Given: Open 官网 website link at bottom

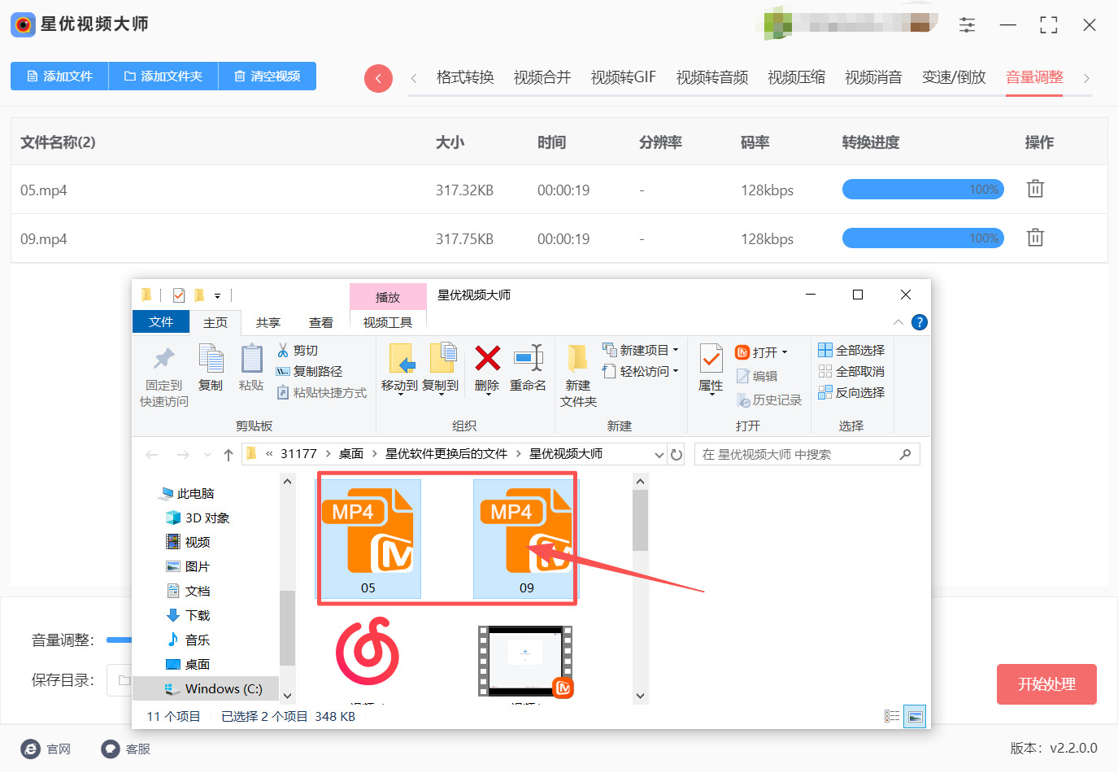Looking at the screenshot, I should click(46, 749).
